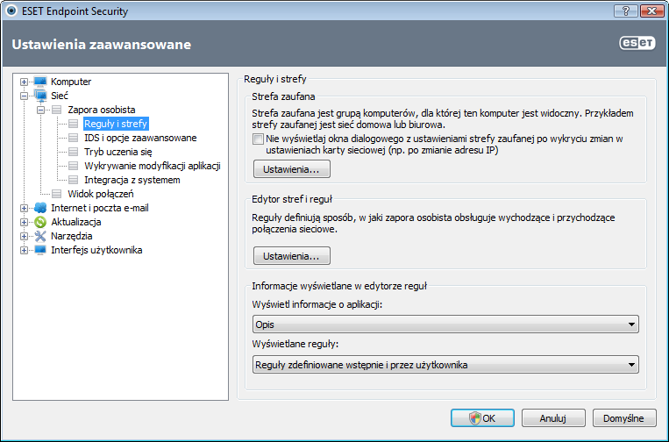Click the Zapora osobista page icon
This screenshot has height=442, width=669.
57,110
